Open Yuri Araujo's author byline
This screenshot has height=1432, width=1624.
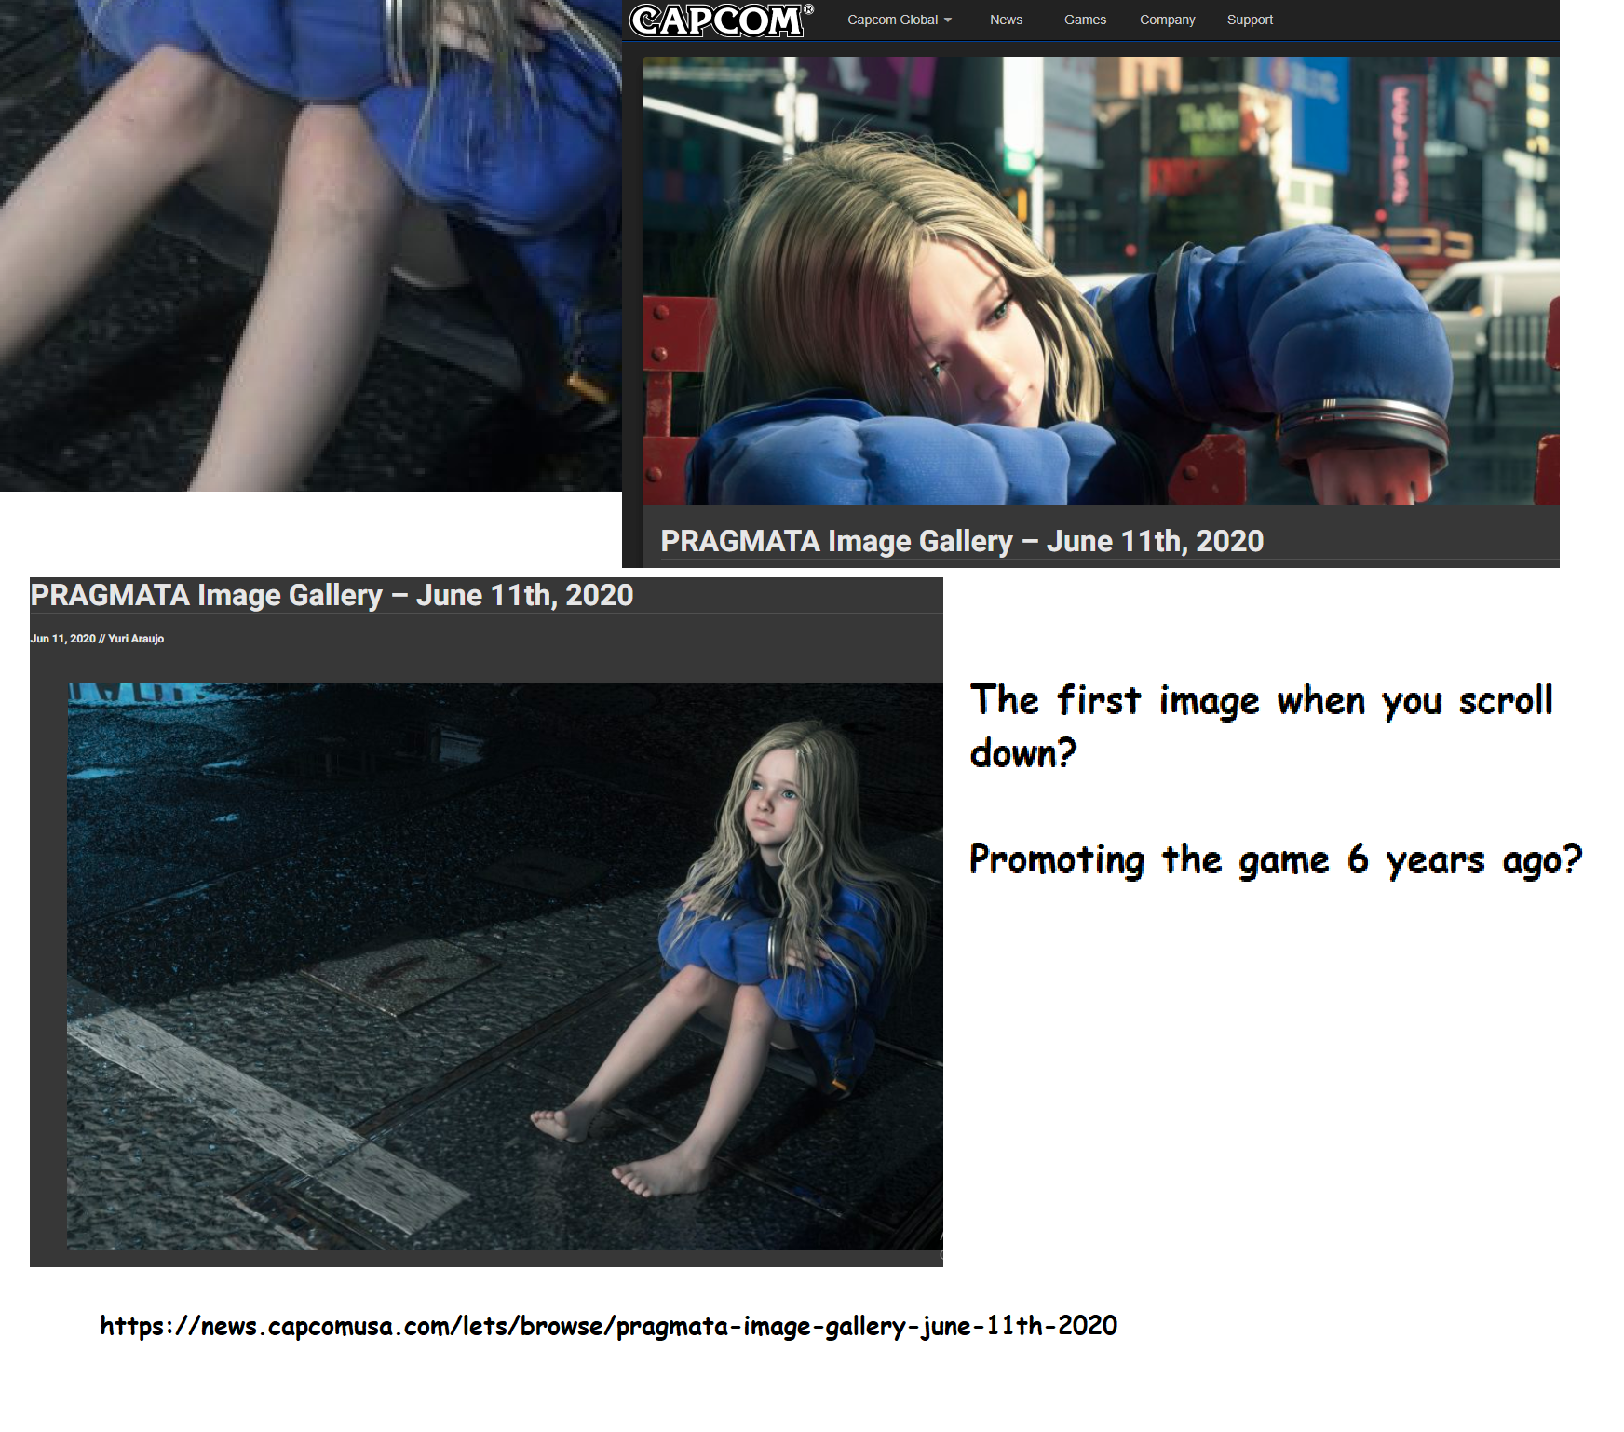pos(138,639)
